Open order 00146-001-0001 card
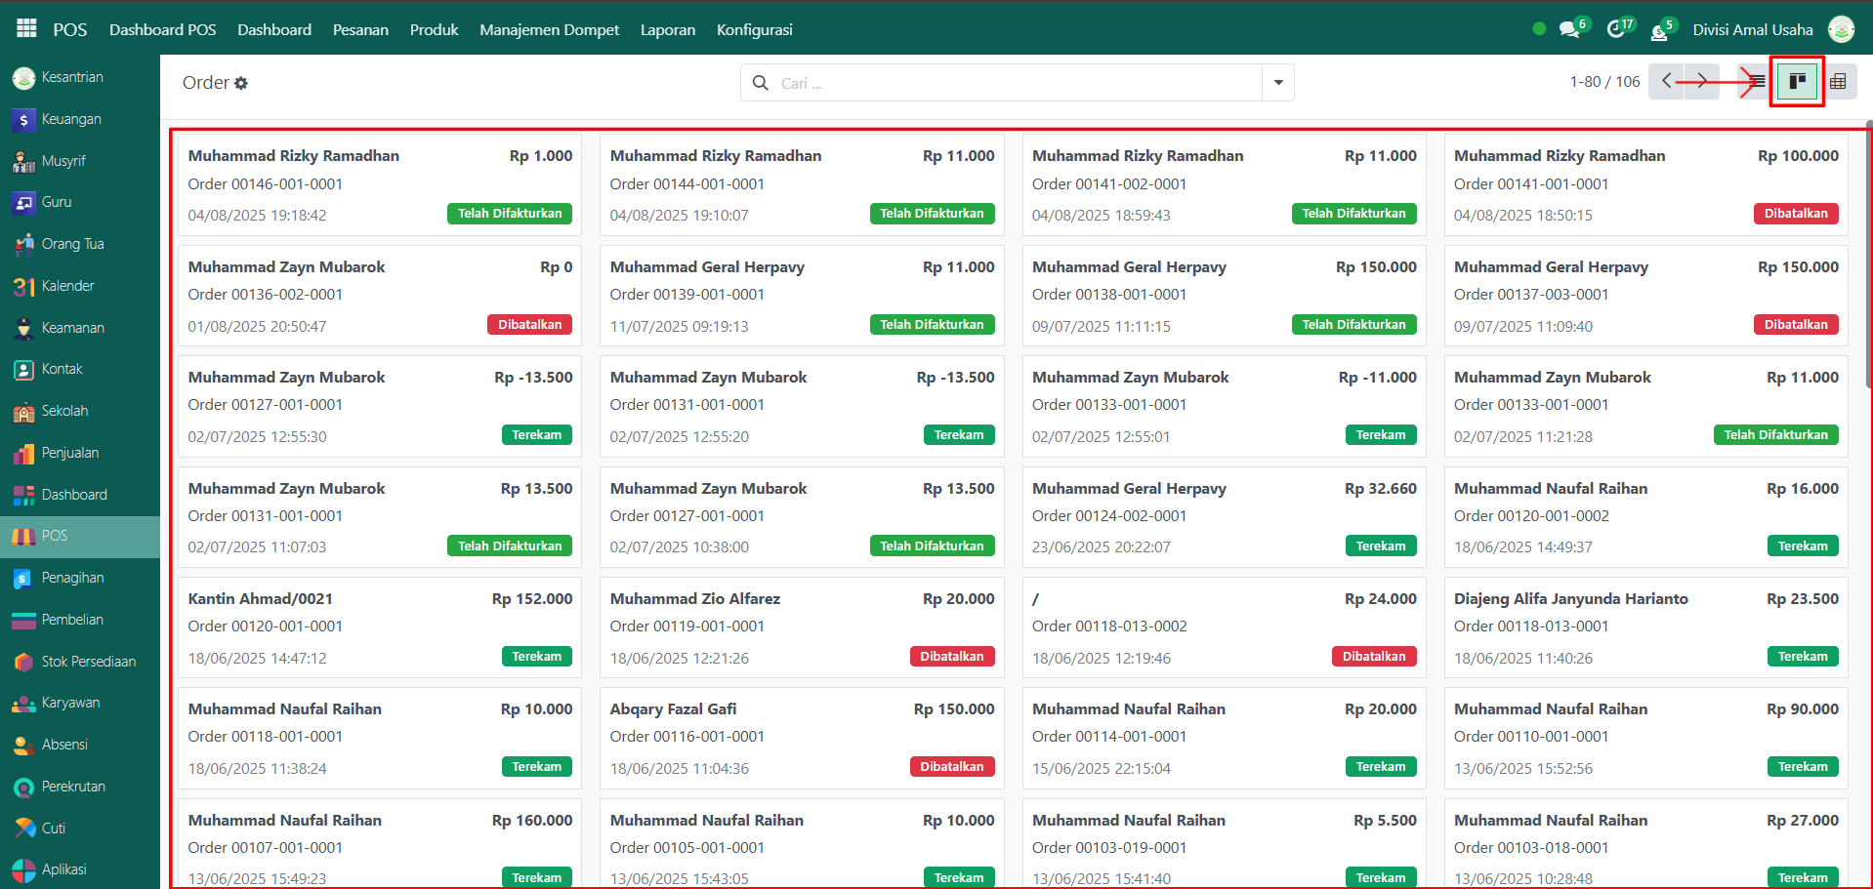The height and width of the screenshot is (889, 1873). [379, 184]
